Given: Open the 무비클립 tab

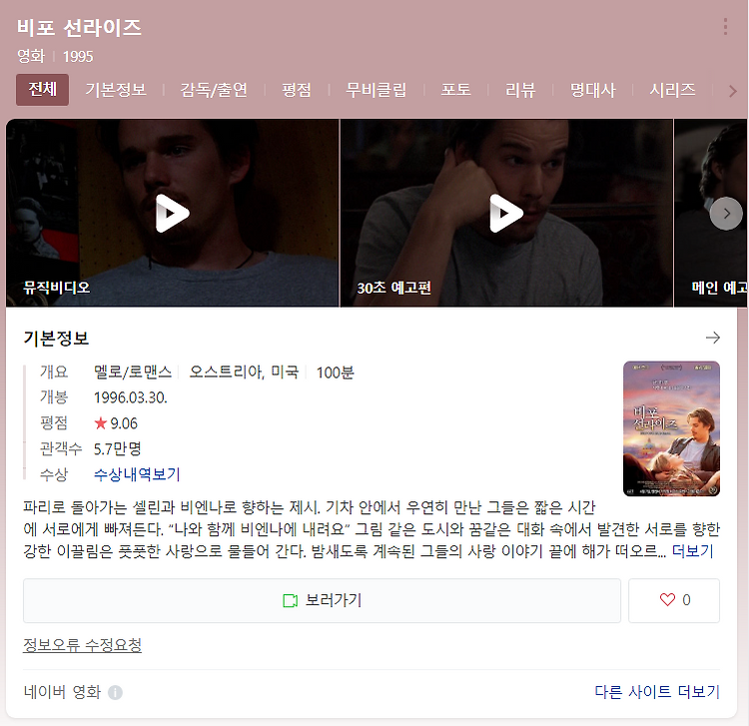Looking at the screenshot, I should coord(375,90).
